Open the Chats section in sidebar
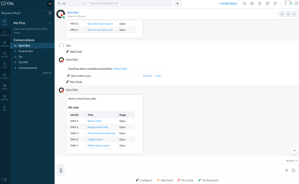Viewport: 299px width, 184px height. (x=4, y=22)
